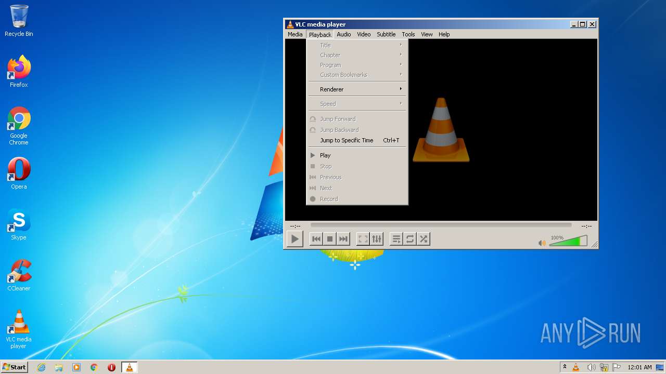This screenshot has height=374, width=666.
Task: Open Chrome from the taskbar
Action: pos(94,367)
